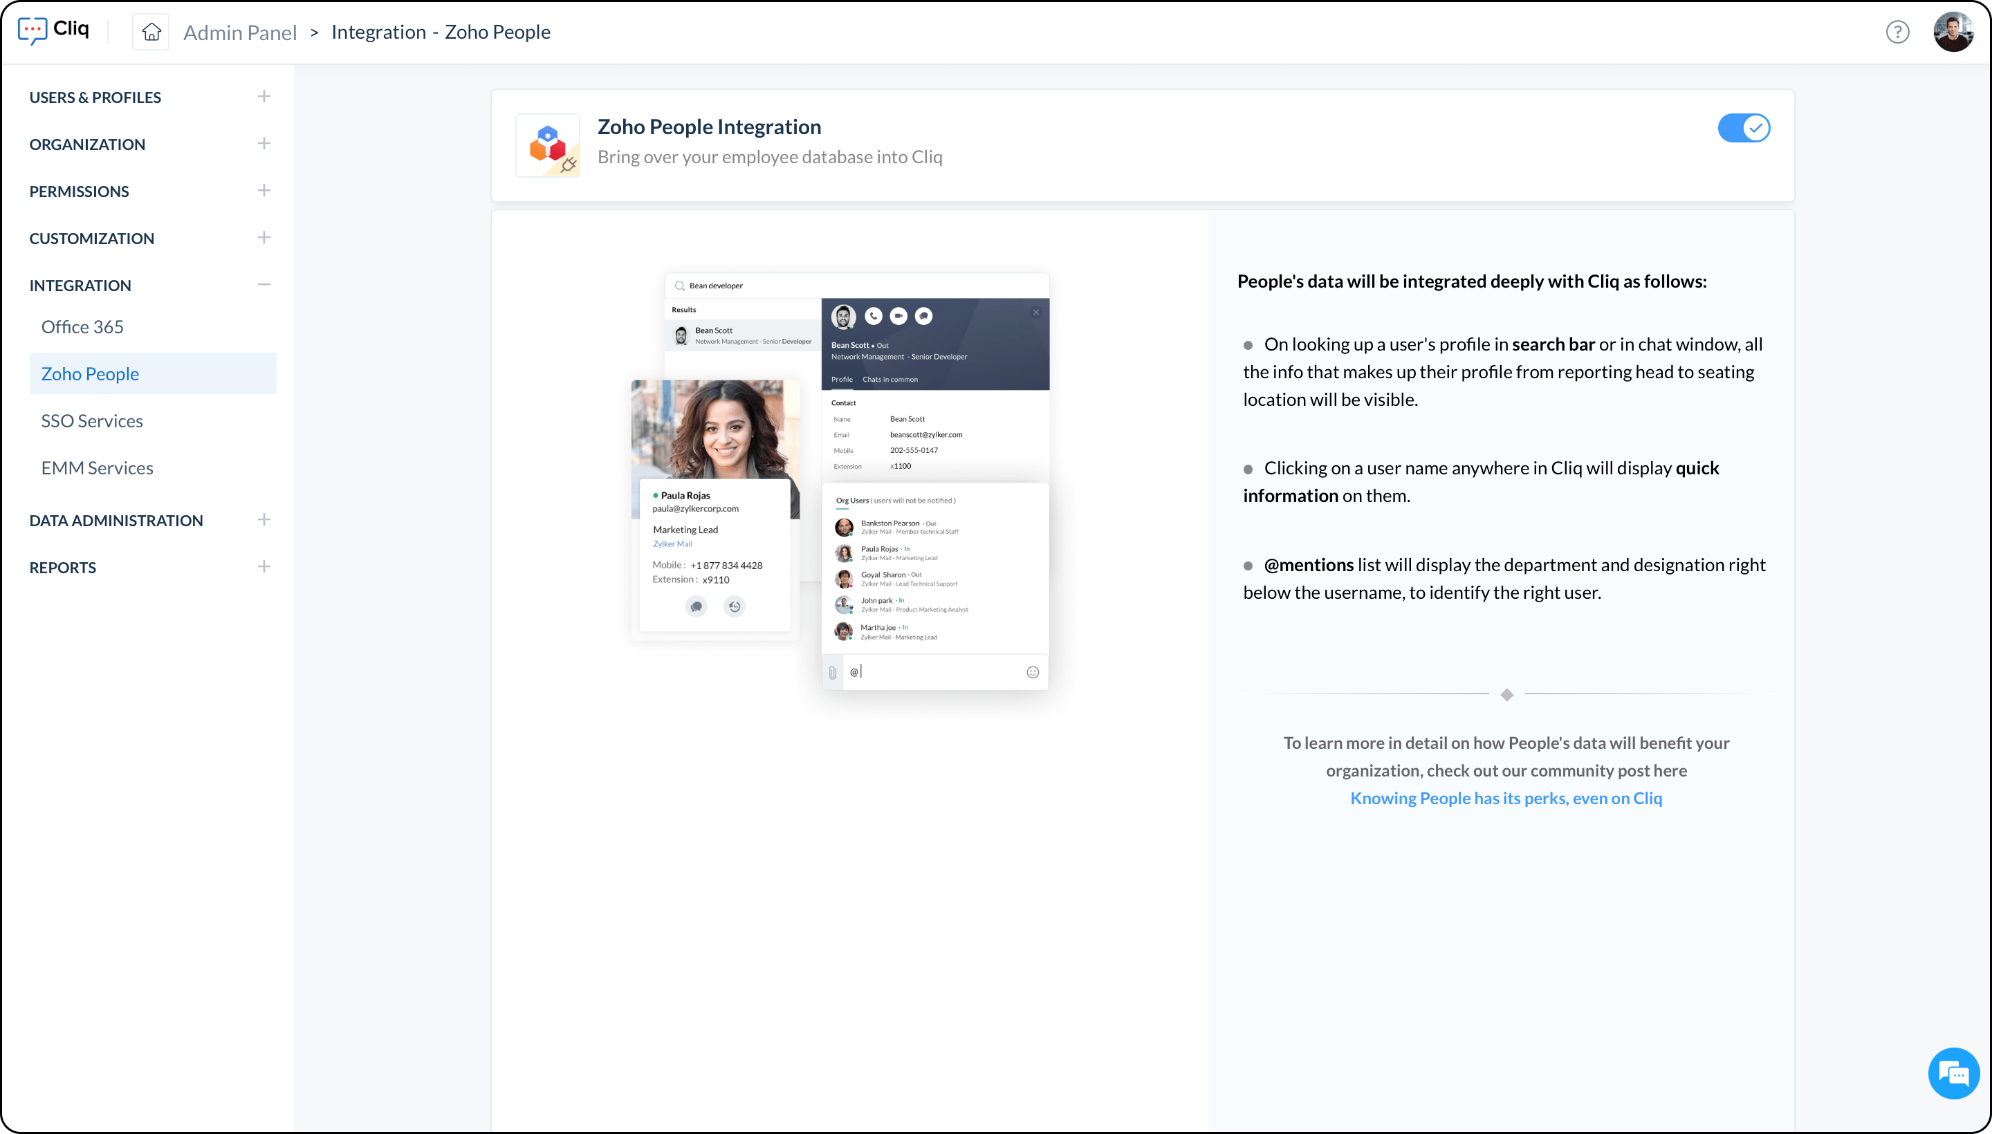Open 'Knowing People has its perks' link
The height and width of the screenshot is (1134, 1992).
(x=1506, y=797)
